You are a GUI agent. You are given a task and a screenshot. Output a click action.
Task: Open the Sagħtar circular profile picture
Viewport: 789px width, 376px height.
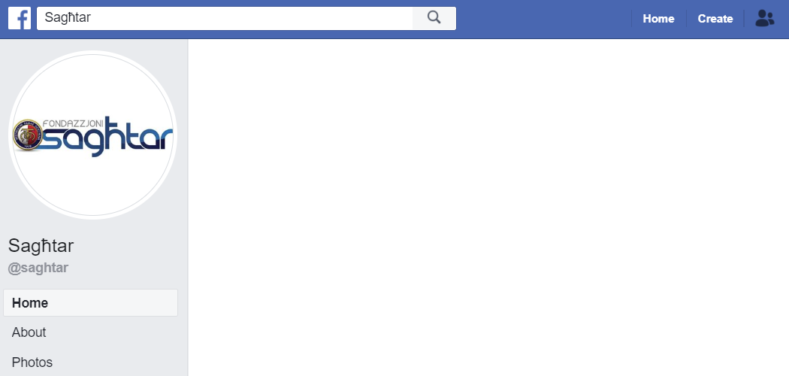(93, 135)
